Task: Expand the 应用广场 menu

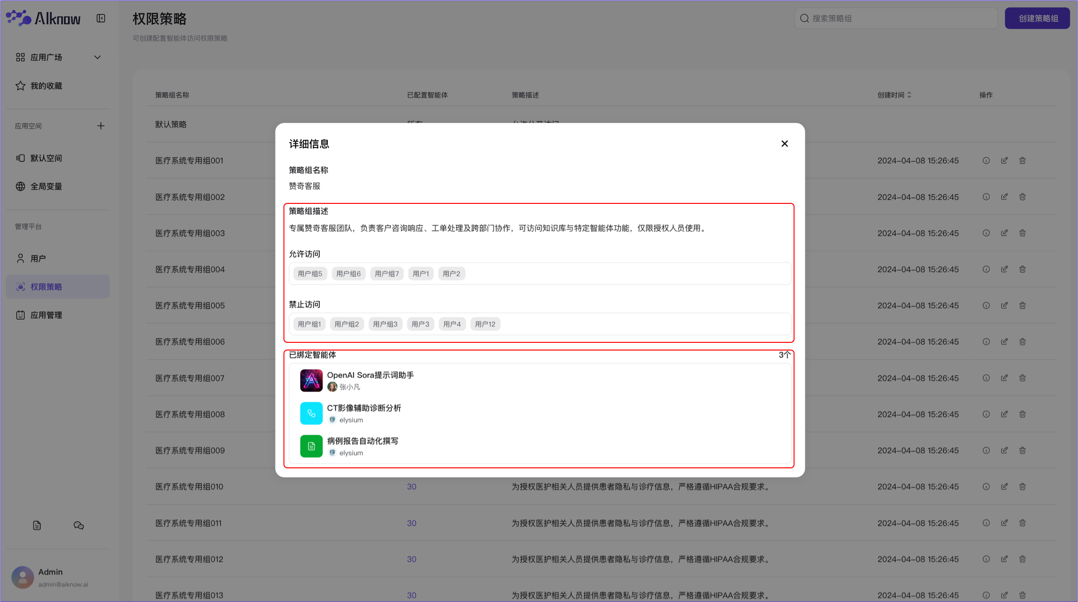Action: [x=98, y=57]
